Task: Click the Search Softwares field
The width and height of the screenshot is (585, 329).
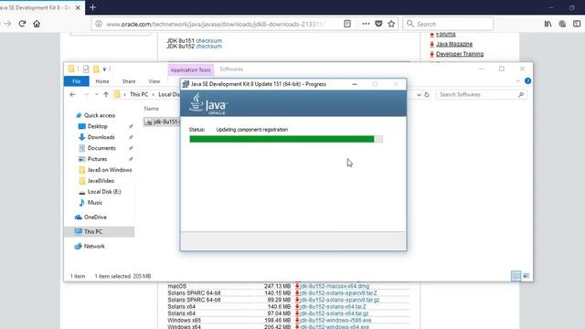Action: click(x=482, y=95)
